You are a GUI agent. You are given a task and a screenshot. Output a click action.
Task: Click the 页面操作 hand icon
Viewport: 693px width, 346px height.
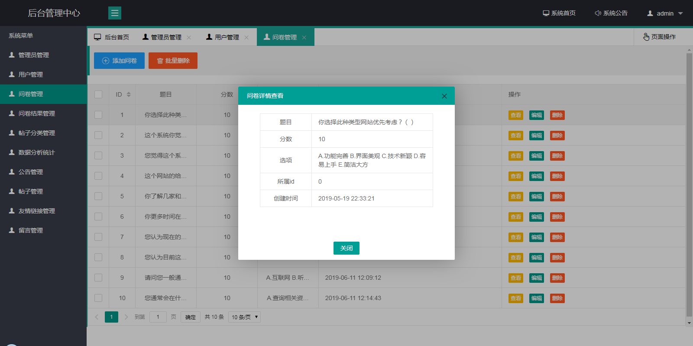tap(646, 37)
